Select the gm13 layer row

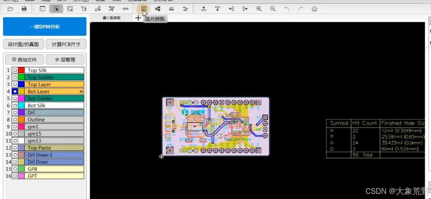click(54, 141)
